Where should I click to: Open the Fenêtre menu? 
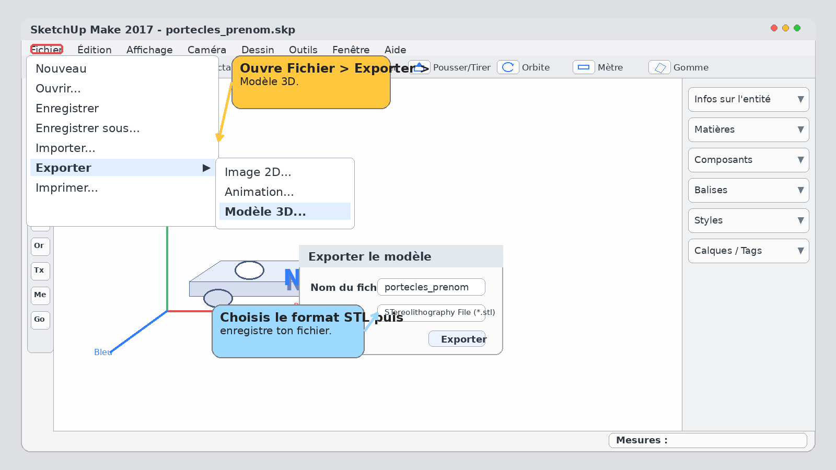[x=351, y=50]
